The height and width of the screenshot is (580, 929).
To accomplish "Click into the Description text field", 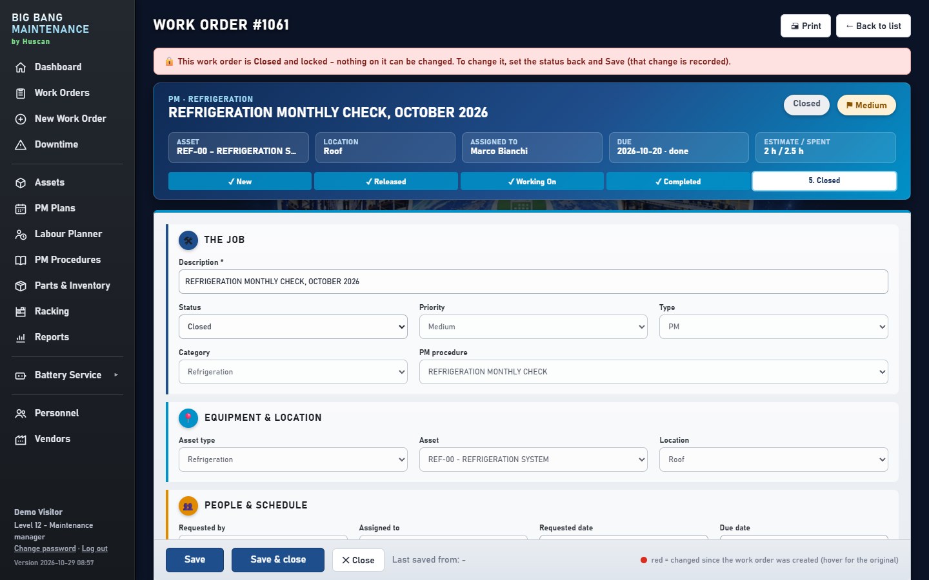I will (x=533, y=282).
